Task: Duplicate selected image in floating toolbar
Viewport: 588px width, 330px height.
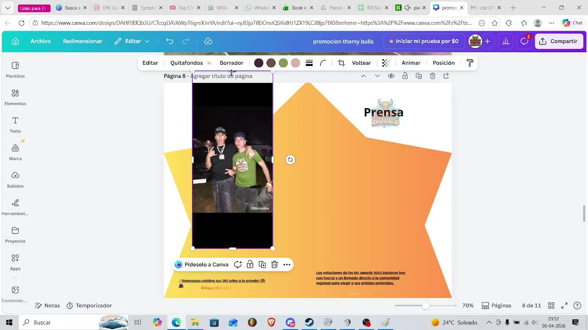Action: (x=262, y=264)
